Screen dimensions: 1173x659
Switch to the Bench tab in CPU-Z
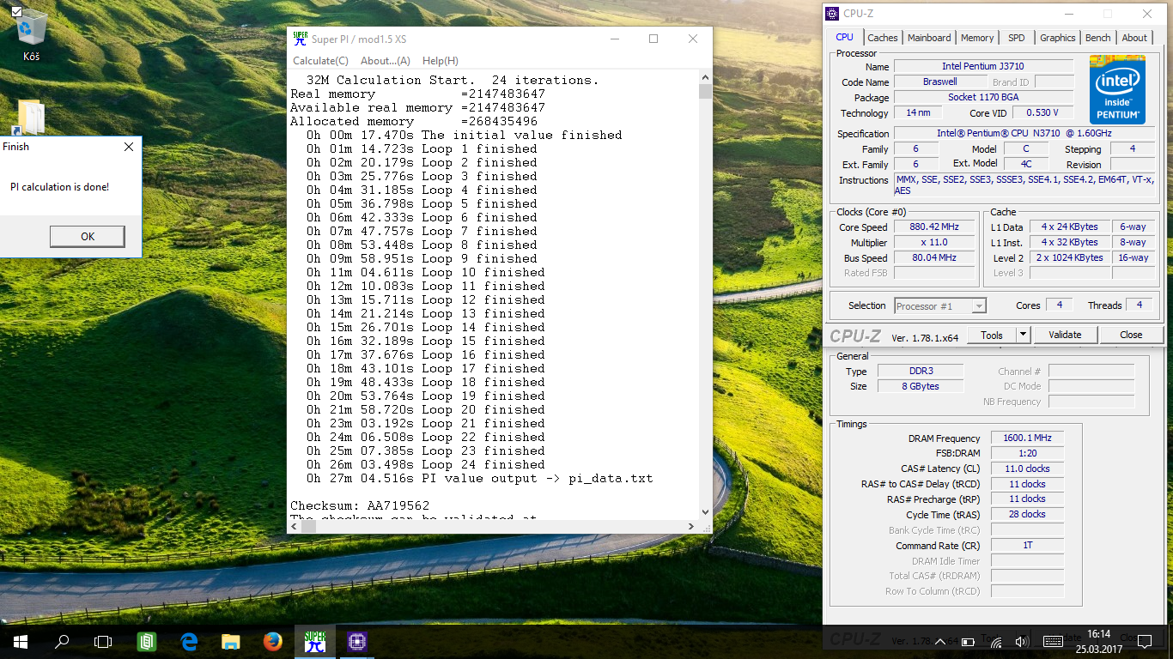coord(1097,38)
